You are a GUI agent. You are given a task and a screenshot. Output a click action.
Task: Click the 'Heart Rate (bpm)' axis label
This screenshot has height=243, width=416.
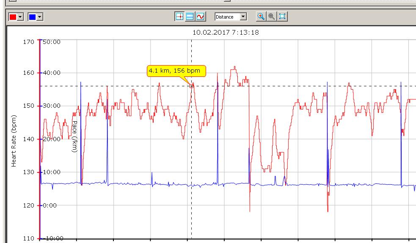(14, 141)
